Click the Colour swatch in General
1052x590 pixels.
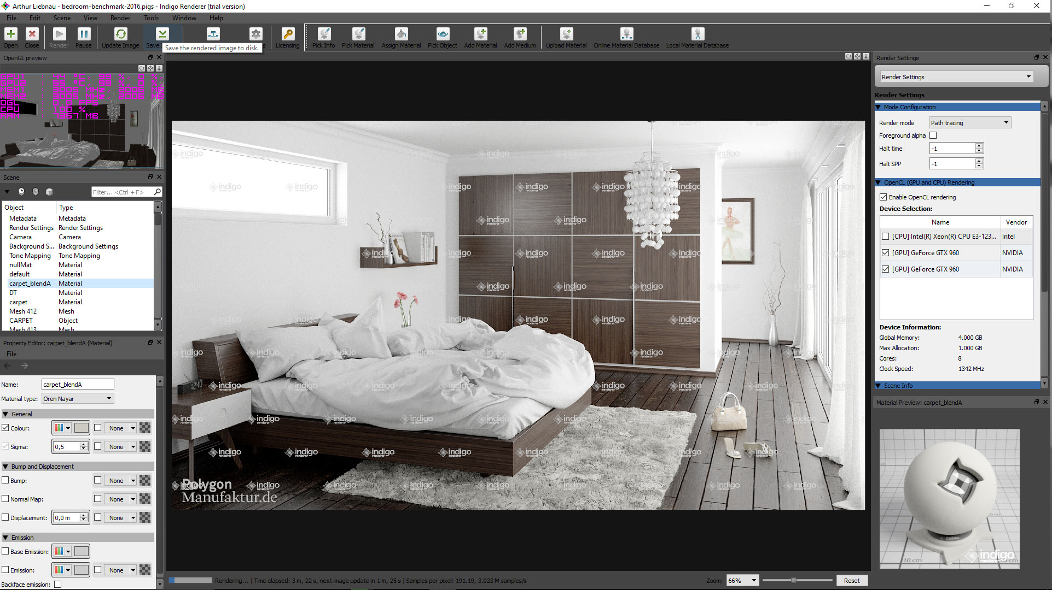(x=82, y=428)
